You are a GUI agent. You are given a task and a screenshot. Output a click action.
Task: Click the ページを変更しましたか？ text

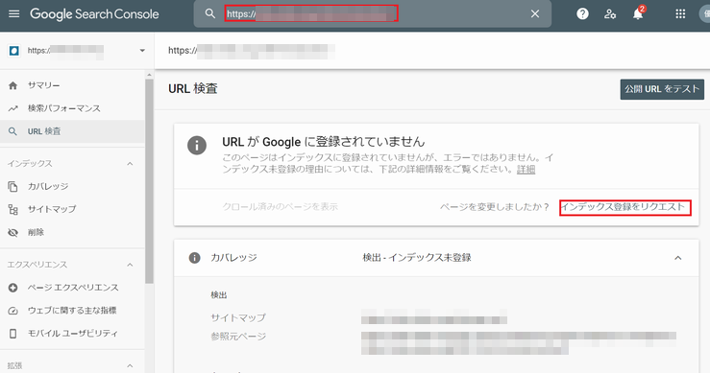point(494,207)
